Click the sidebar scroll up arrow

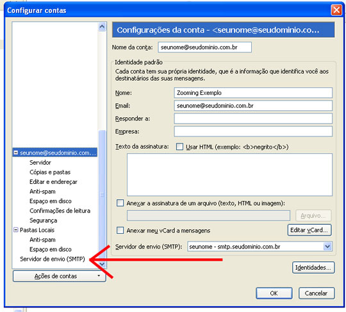pos(102,27)
